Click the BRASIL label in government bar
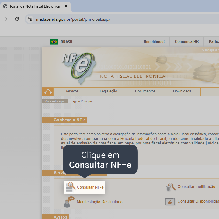219x219 pixels. click(67, 42)
